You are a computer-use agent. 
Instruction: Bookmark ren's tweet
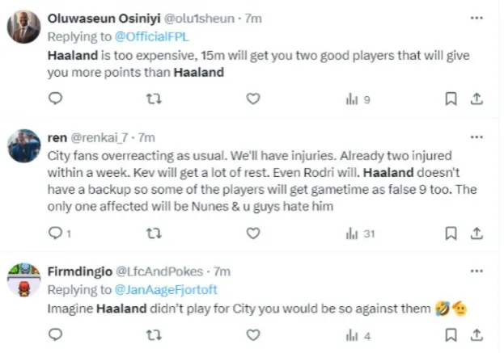pyautogui.click(x=451, y=233)
